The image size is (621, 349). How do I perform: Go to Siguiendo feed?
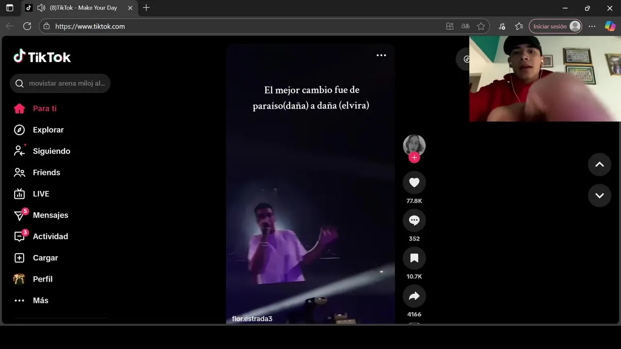[x=51, y=151]
